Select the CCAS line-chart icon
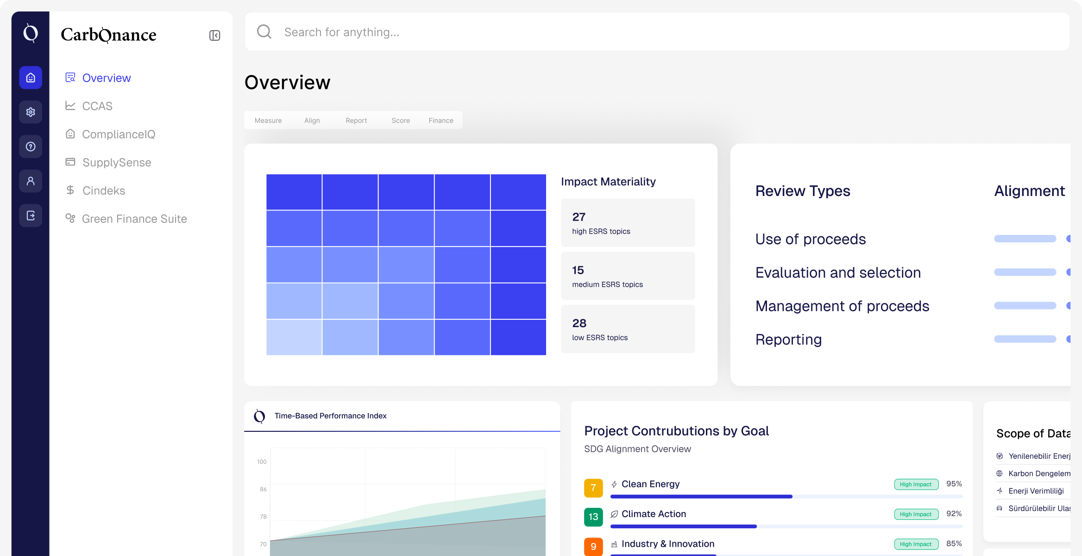The image size is (1082, 556). click(70, 106)
